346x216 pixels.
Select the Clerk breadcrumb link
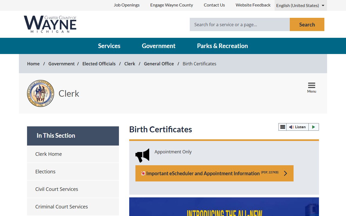(130, 64)
